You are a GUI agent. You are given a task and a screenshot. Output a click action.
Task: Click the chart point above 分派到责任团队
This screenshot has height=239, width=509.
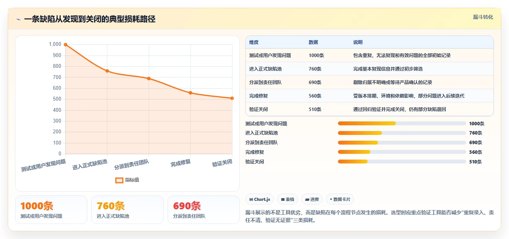(149, 79)
